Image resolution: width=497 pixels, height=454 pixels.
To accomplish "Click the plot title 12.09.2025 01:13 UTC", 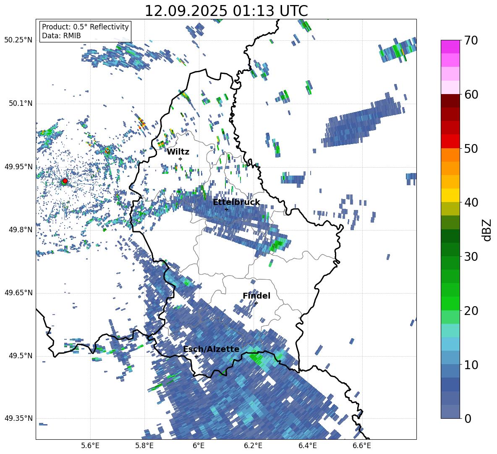I will click(x=226, y=11).
